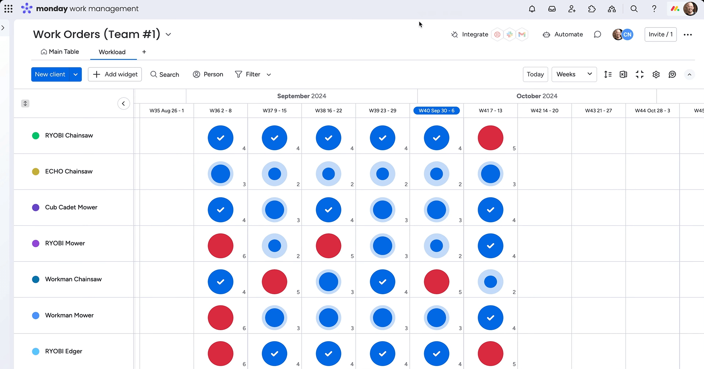Click checked Cub Cadet Mower bubble in W38
The height and width of the screenshot is (369, 704).
click(328, 210)
